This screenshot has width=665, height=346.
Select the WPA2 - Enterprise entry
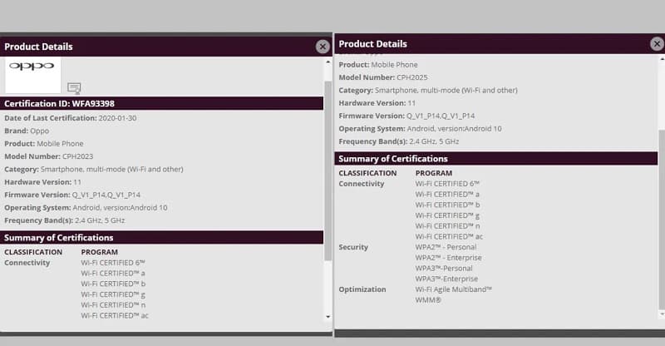coord(448,257)
